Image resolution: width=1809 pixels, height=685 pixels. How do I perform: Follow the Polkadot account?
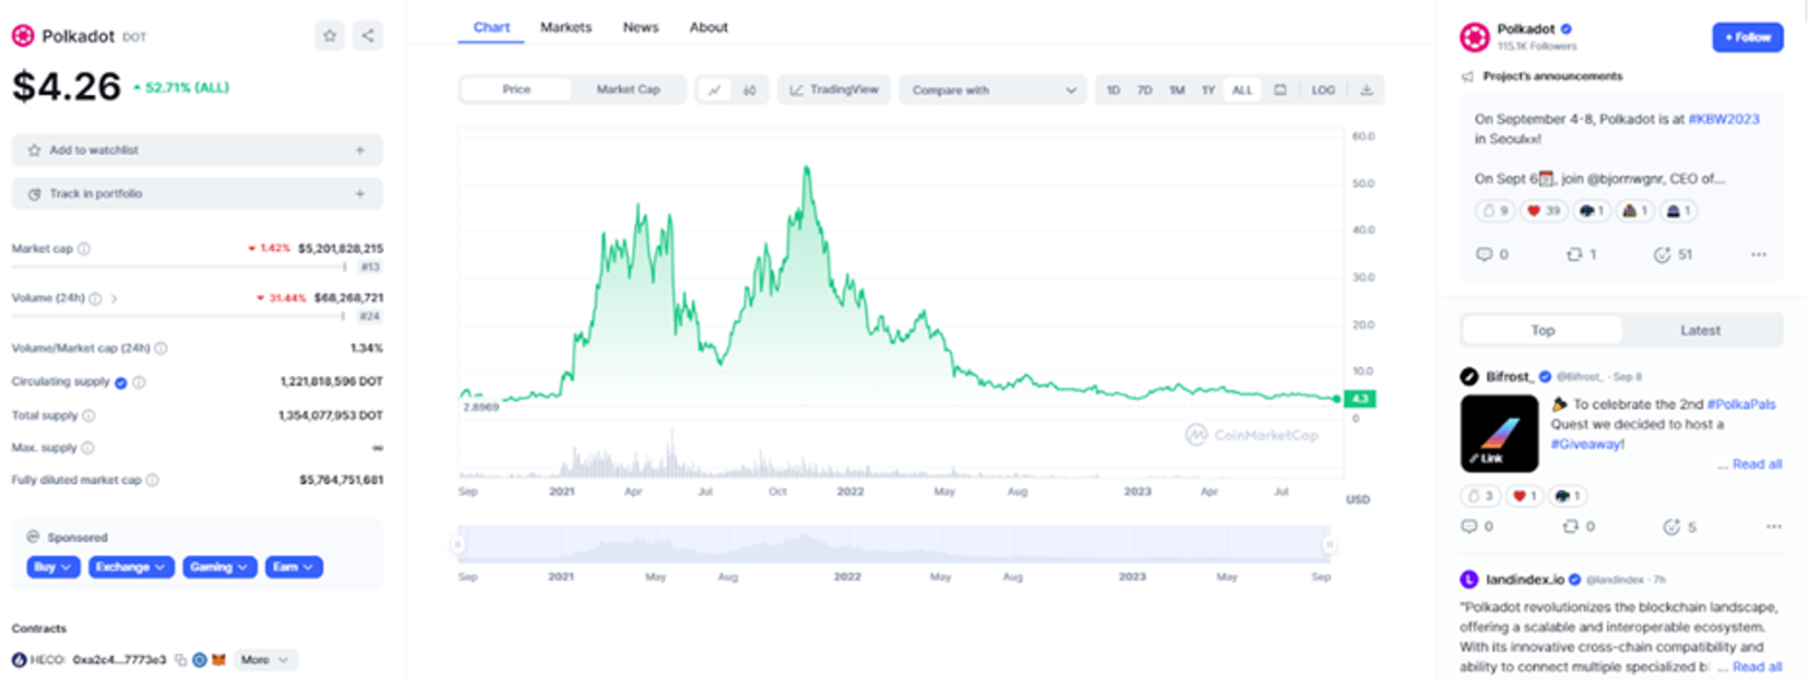coord(1747,37)
